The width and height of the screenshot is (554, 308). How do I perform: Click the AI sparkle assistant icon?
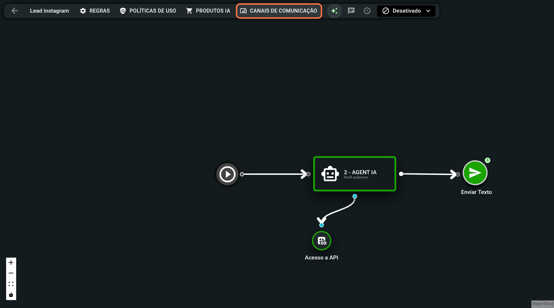(334, 11)
